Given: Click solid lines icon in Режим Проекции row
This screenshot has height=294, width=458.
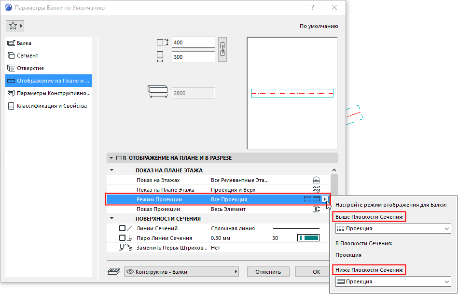Looking at the screenshot, I should pyautogui.click(x=316, y=199).
